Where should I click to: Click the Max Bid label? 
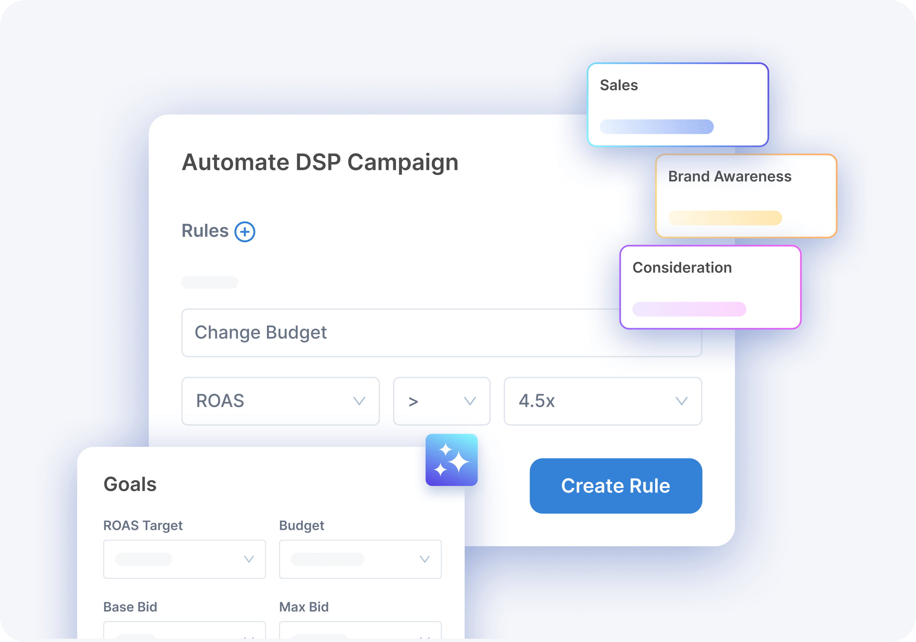304,607
